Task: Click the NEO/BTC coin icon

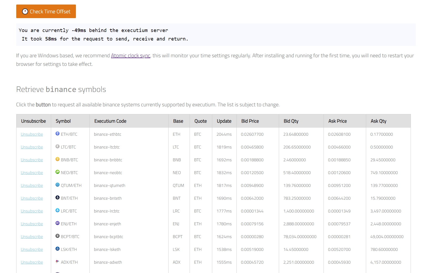Action: coord(58,172)
